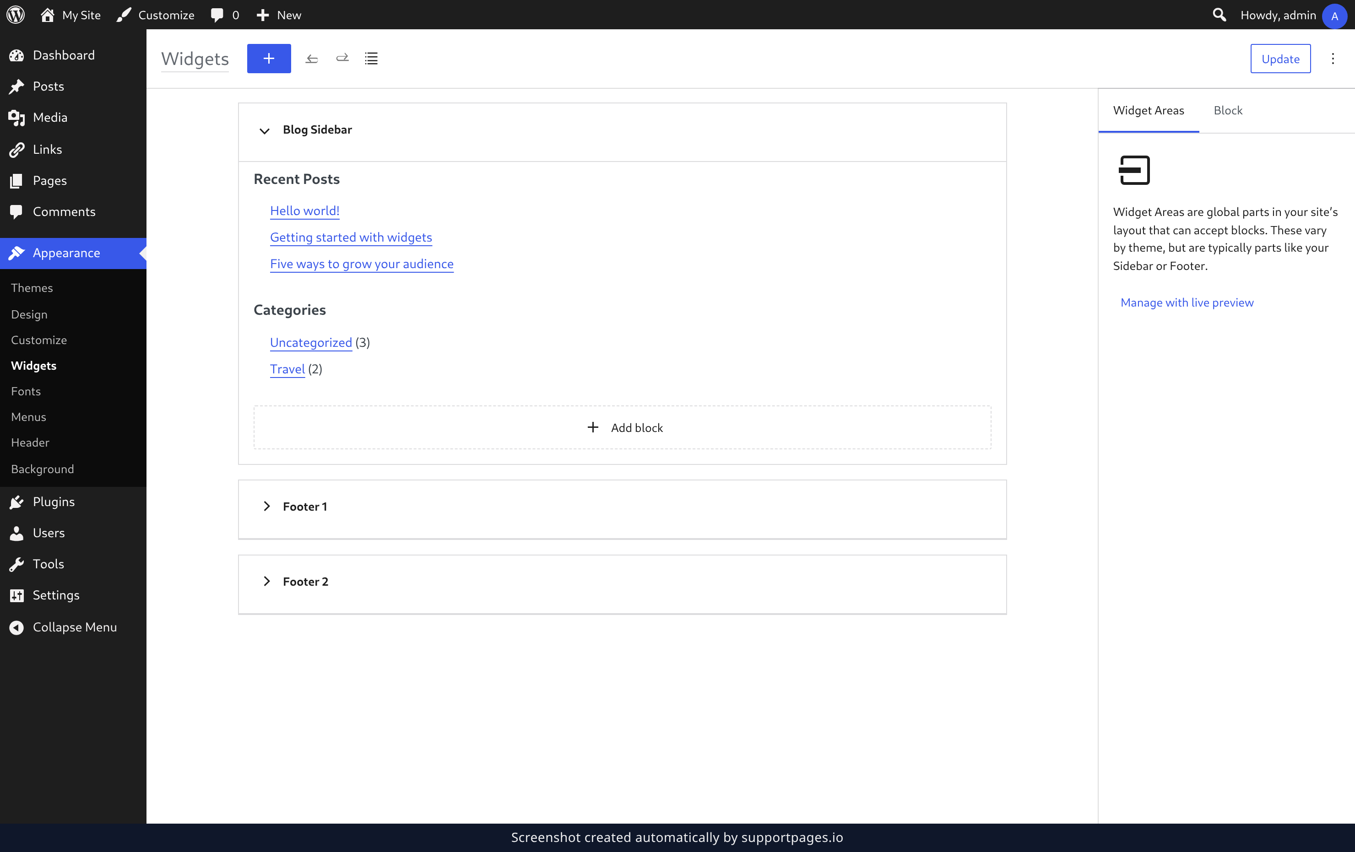This screenshot has height=852, width=1355.
Task: Open the Hello world! post link
Action: (x=304, y=210)
